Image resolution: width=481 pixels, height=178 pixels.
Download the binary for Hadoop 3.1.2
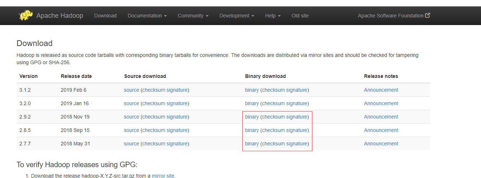click(252, 90)
